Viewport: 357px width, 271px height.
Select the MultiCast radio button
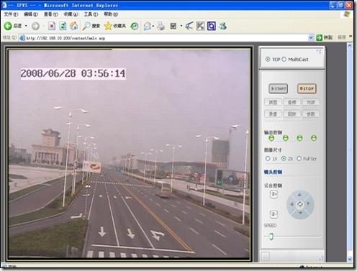(284, 59)
